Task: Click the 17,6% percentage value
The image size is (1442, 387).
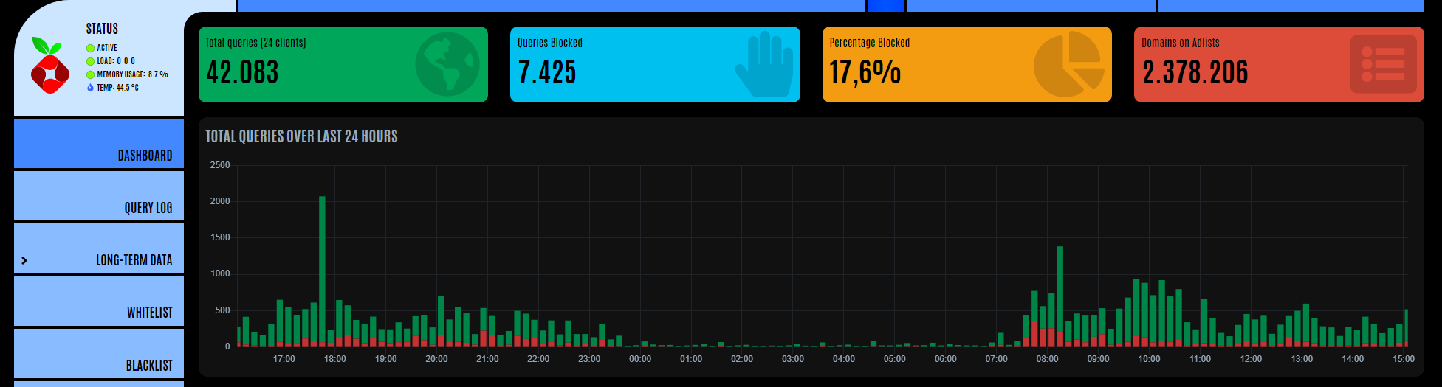Action: point(865,72)
